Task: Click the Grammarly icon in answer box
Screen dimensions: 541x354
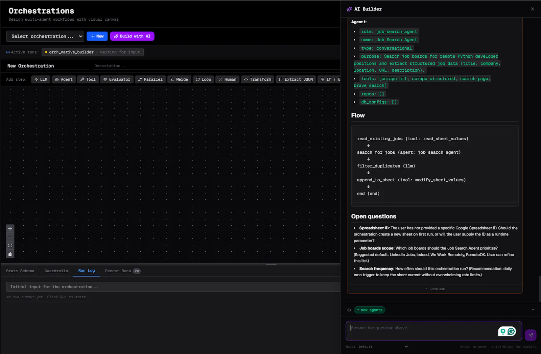Action: (511, 331)
